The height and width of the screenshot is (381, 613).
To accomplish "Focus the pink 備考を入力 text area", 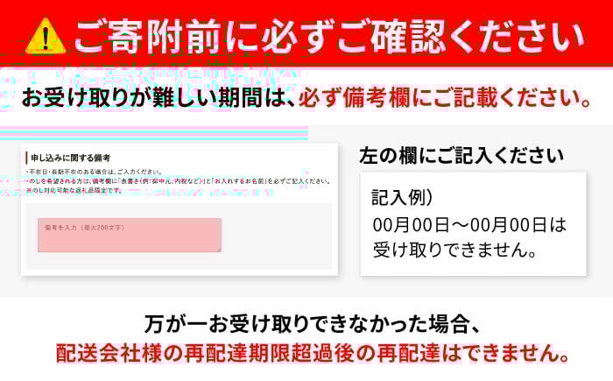I will pos(130,235).
